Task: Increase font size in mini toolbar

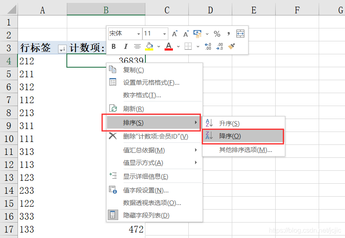Action: (175, 34)
